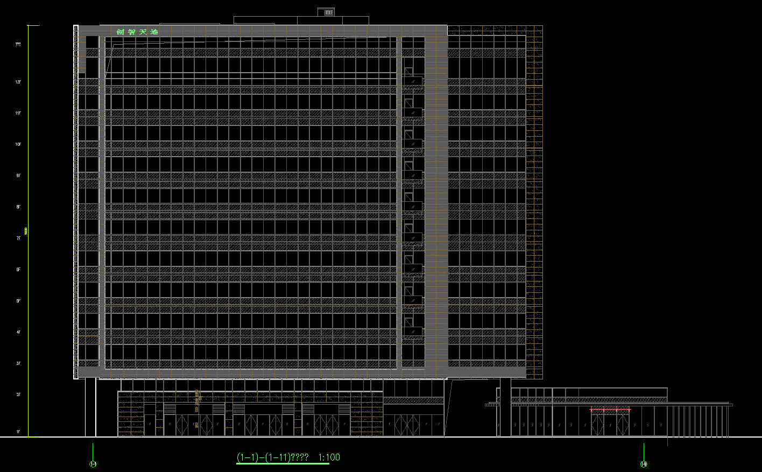Select the rooftop equipment box at top center
This screenshot has height=472, width=762.
click(326, 12)
